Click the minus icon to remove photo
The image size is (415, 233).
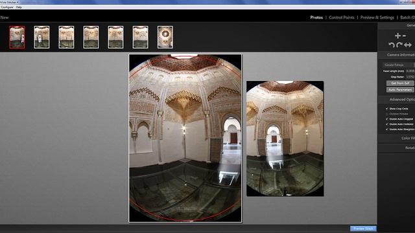(x=404, y=36)
